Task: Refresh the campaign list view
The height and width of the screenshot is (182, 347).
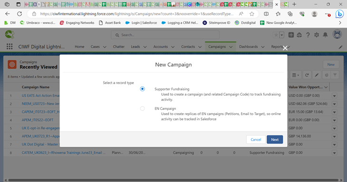Action: coord(307,75)
